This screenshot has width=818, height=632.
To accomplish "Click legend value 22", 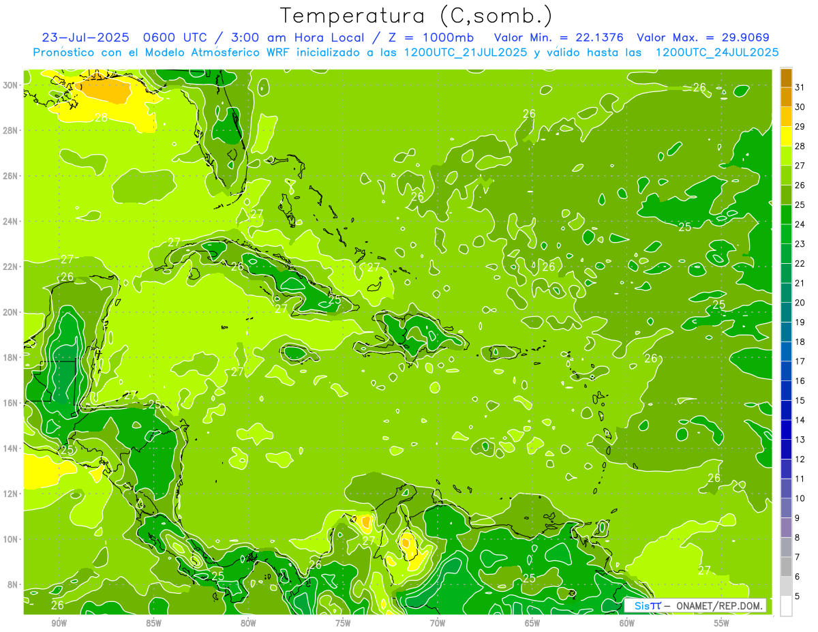I will pyautogui.click(x=800, y=263).
